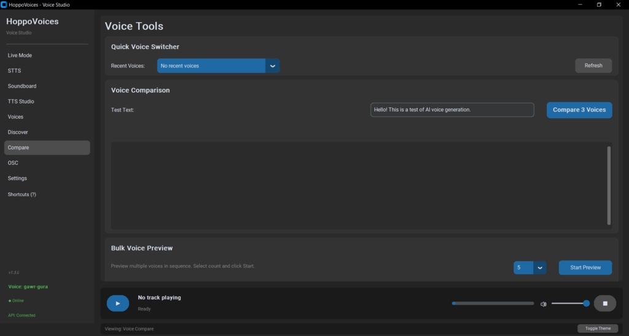Screen dimensions: 629x336
Task: Expand the bulk preview count dropdown arrow
Action: 540,267
